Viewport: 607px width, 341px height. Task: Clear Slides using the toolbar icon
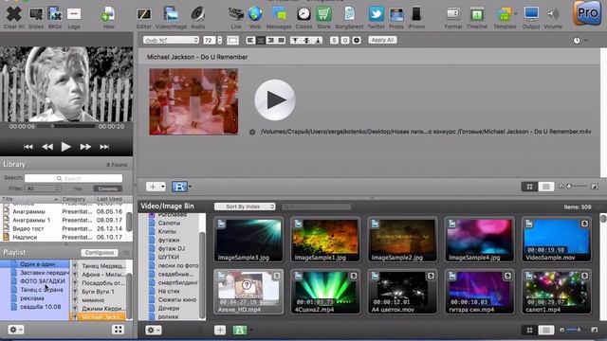36,15
